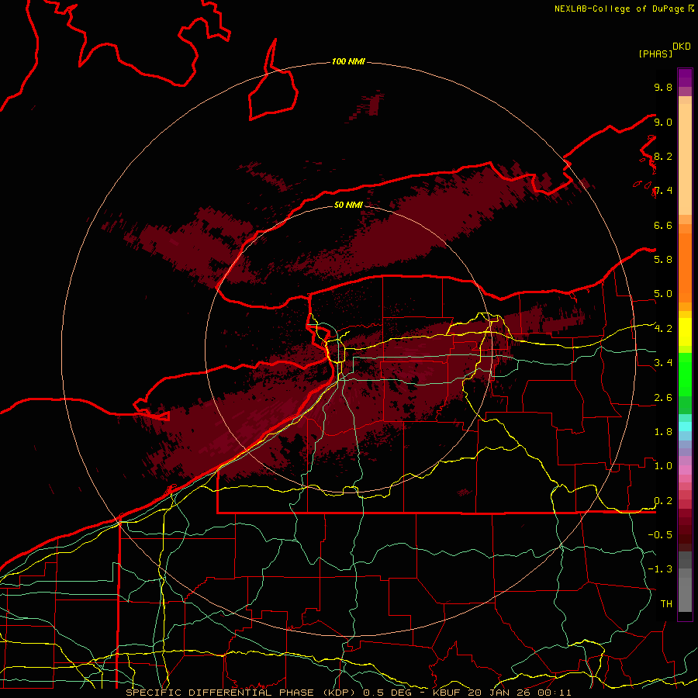Viewport: 698px width, 698px height.
Task: Click the 6.6 value on the color scale
Action: (x=663, y=225)
